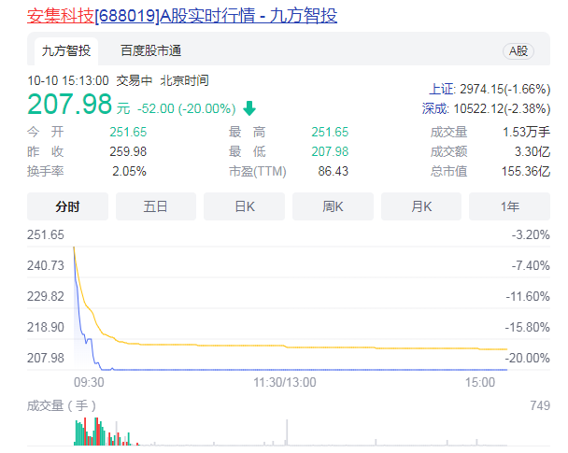This screenshot has height=453, width=568.
Task: Click the 15:00 time axis label
Action: pos(480,382)
